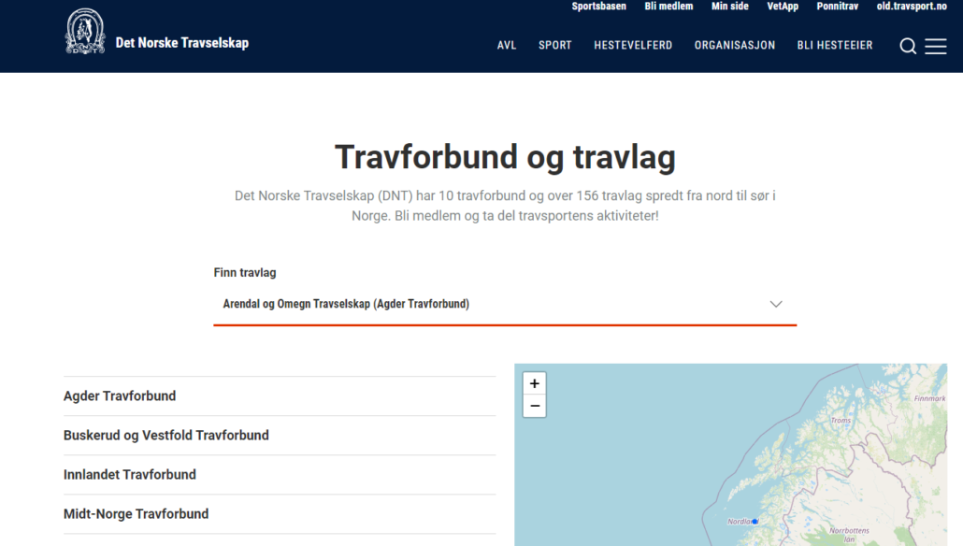Zoom out on the map
This screenshot has height=546, width=963.
coord(535,406)
